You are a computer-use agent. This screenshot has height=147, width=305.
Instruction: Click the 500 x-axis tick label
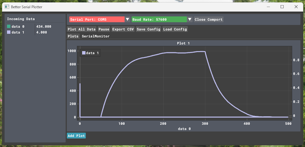pos(288,123)
